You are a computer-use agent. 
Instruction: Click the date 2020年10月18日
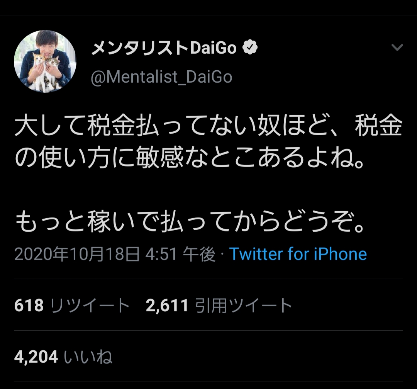coord(77,254)
